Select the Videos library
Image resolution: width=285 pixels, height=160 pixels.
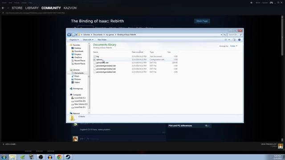tap(76, 82)
